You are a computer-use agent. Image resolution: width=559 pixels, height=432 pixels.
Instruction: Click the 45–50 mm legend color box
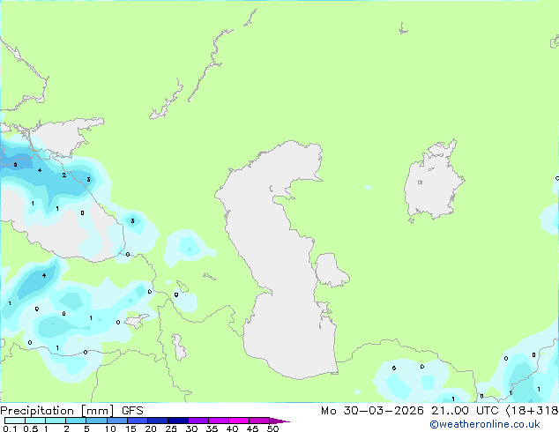(x=259, y=421)
